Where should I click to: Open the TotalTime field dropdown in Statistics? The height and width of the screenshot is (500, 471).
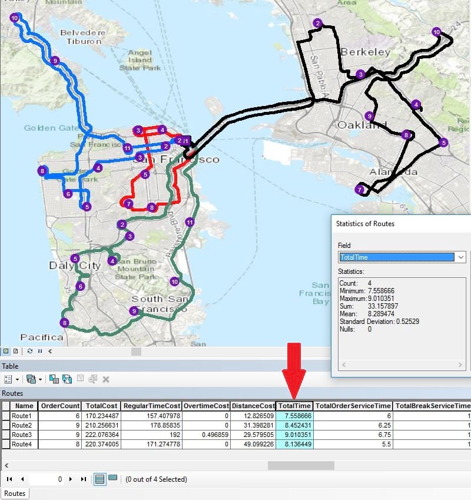pos(460,257)
